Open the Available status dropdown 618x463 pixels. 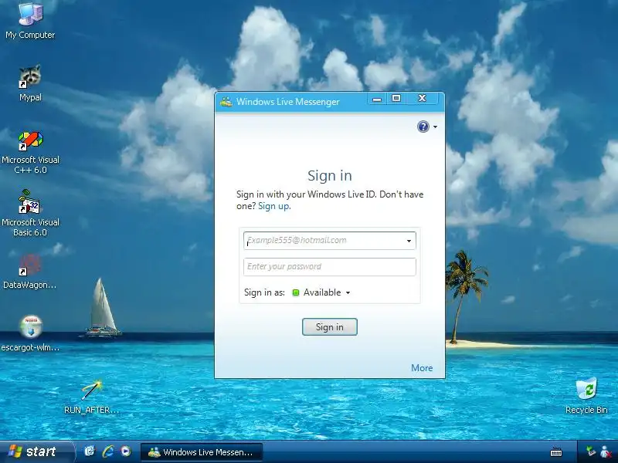coord(348,292)
